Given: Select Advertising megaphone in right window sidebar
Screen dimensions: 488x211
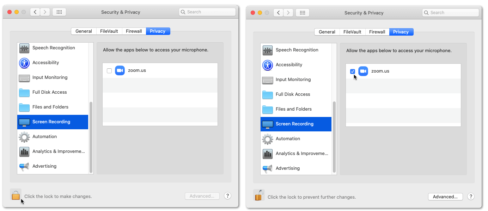Looking at the screenshot, I should click(x=268, y=168).
